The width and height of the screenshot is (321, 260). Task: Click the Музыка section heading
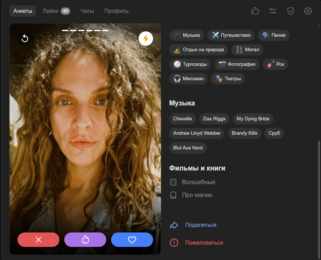[182, 103]
